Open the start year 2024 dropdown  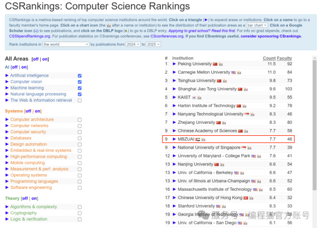[134, 45]
